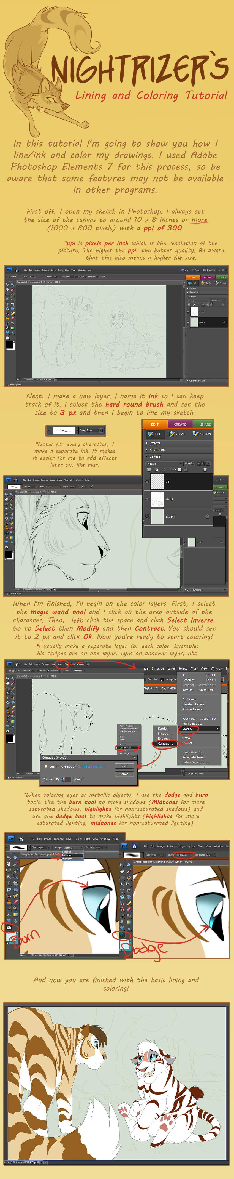The height and width of the screenshot is (1179, 234).
Task: Hide the ink layer
Action: tap(147, 482)
